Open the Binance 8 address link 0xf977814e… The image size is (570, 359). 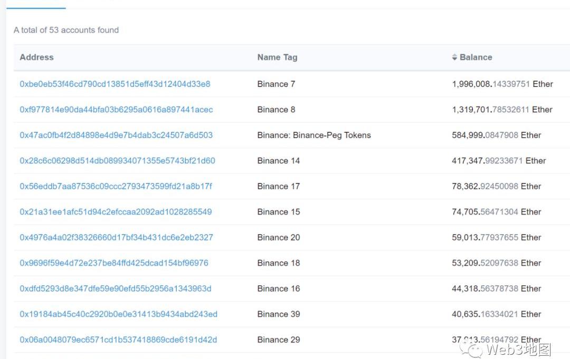click(116, 110)
